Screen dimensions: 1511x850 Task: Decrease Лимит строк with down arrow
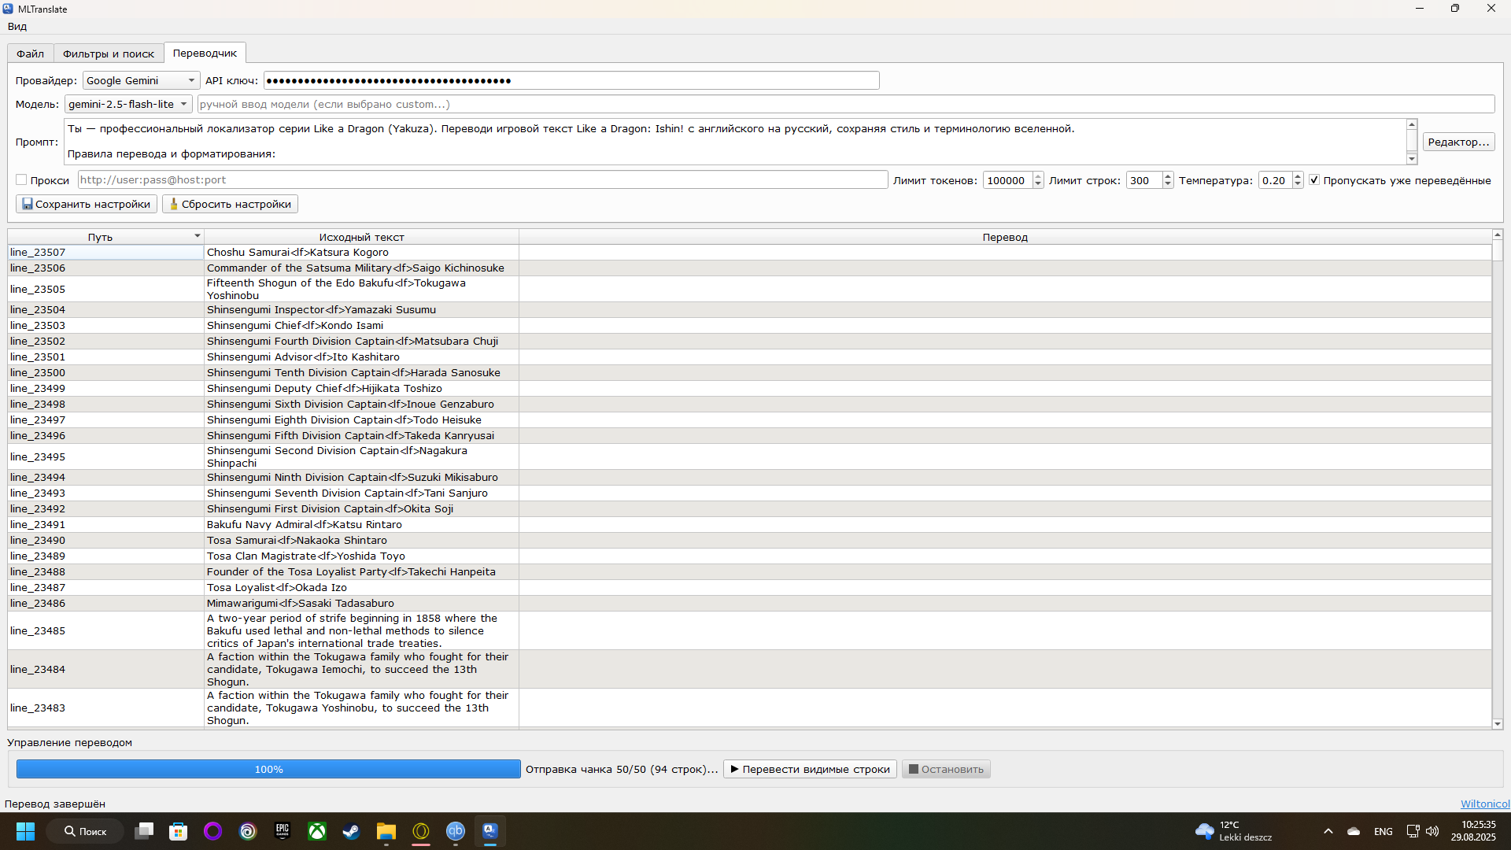(1168, 184)
